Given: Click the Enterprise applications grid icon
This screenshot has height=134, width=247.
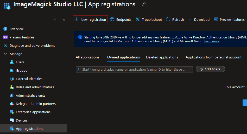Looking at the screenshot, I should pos(12,112).
